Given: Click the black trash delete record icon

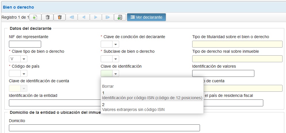Looking at the screenshot, I should click(47, 17).
